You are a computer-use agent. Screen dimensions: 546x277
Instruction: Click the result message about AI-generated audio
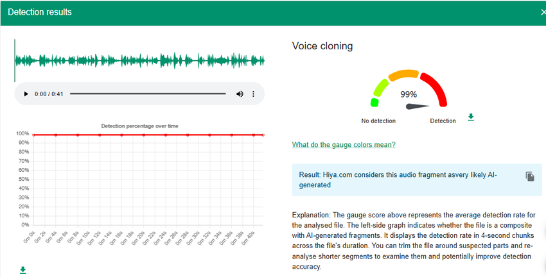(398, 180)
